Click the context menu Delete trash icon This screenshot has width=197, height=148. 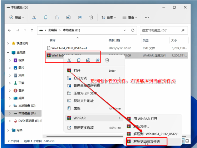coord(107,60)
